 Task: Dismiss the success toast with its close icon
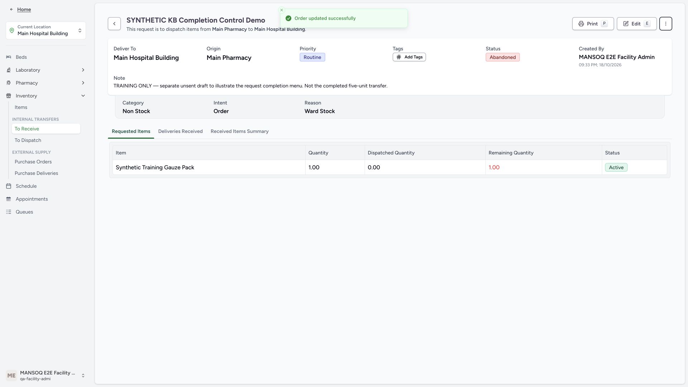pyautogui.click(x=282, y=10)
